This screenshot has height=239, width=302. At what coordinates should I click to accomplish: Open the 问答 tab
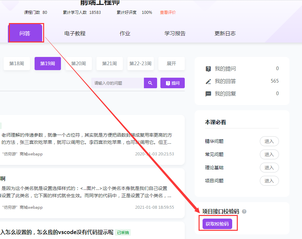pyautogui.click(x=25, y=33)
